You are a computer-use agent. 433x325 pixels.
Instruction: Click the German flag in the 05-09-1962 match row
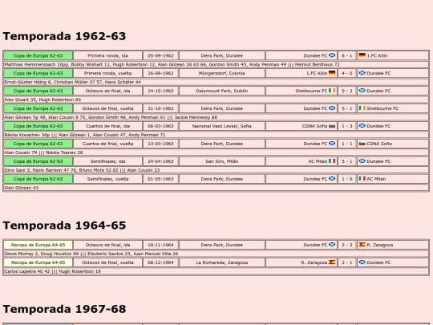(362, 55)
